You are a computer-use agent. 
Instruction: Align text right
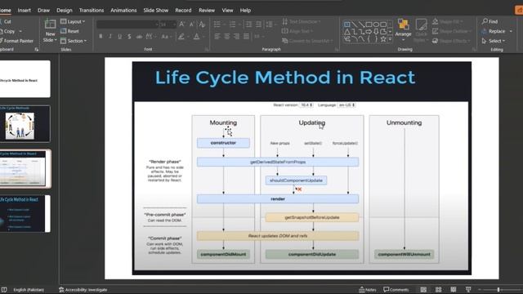tap(236, 36)
